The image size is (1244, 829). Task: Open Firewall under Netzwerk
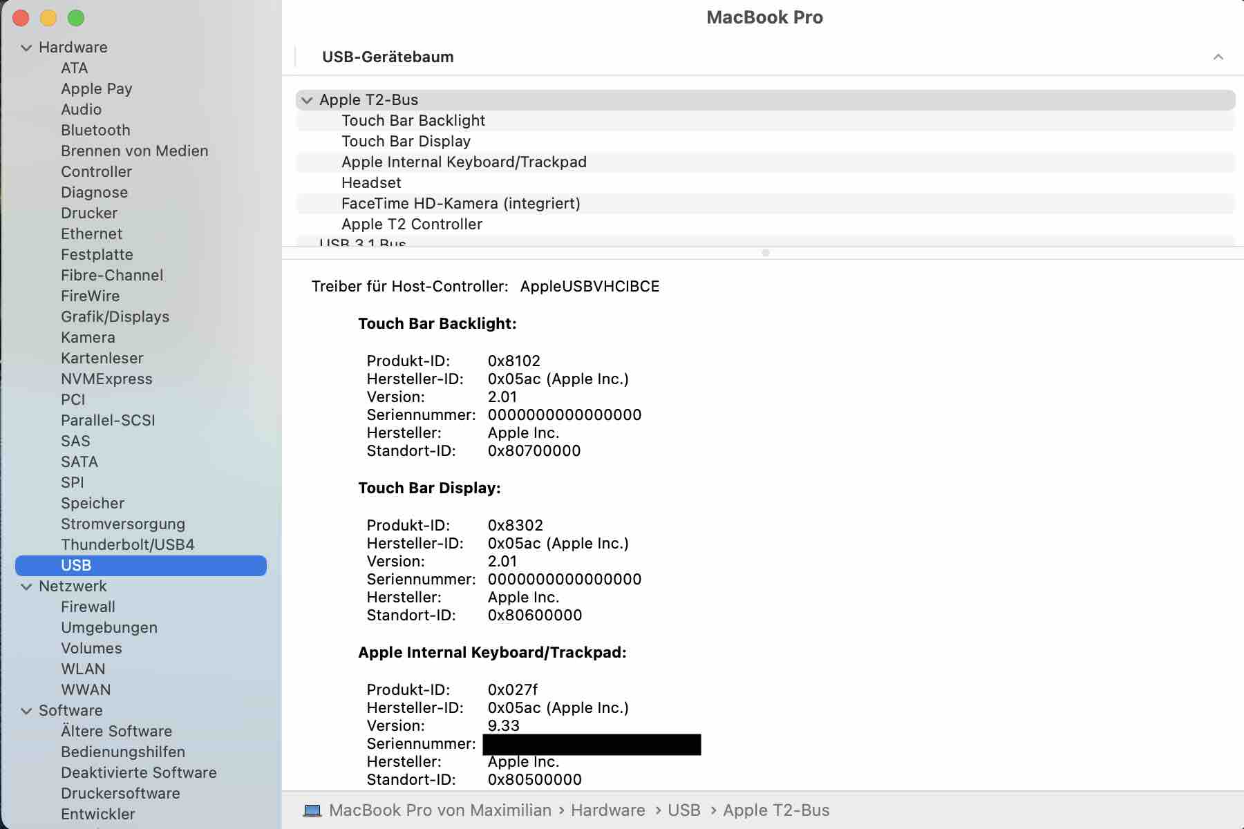(x=88, y=607)
